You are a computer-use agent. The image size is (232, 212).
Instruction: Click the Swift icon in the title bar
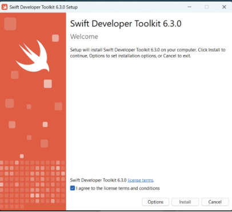point(5,7)
